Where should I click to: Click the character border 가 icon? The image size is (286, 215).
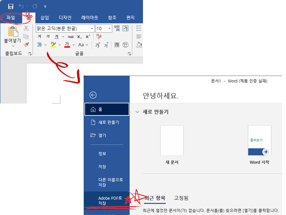[x=125, y=28]
